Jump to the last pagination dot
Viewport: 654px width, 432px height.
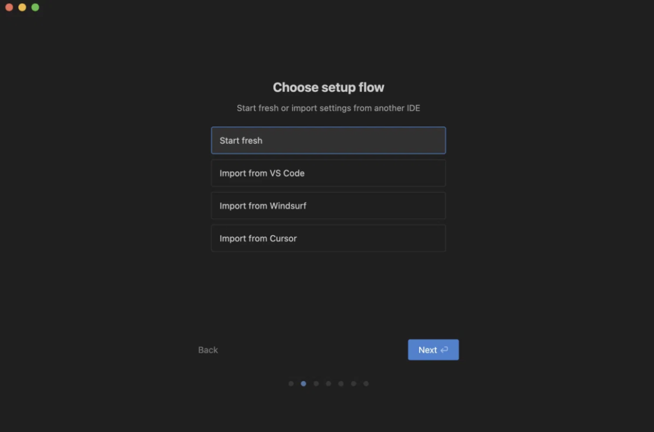coord(366,384)
